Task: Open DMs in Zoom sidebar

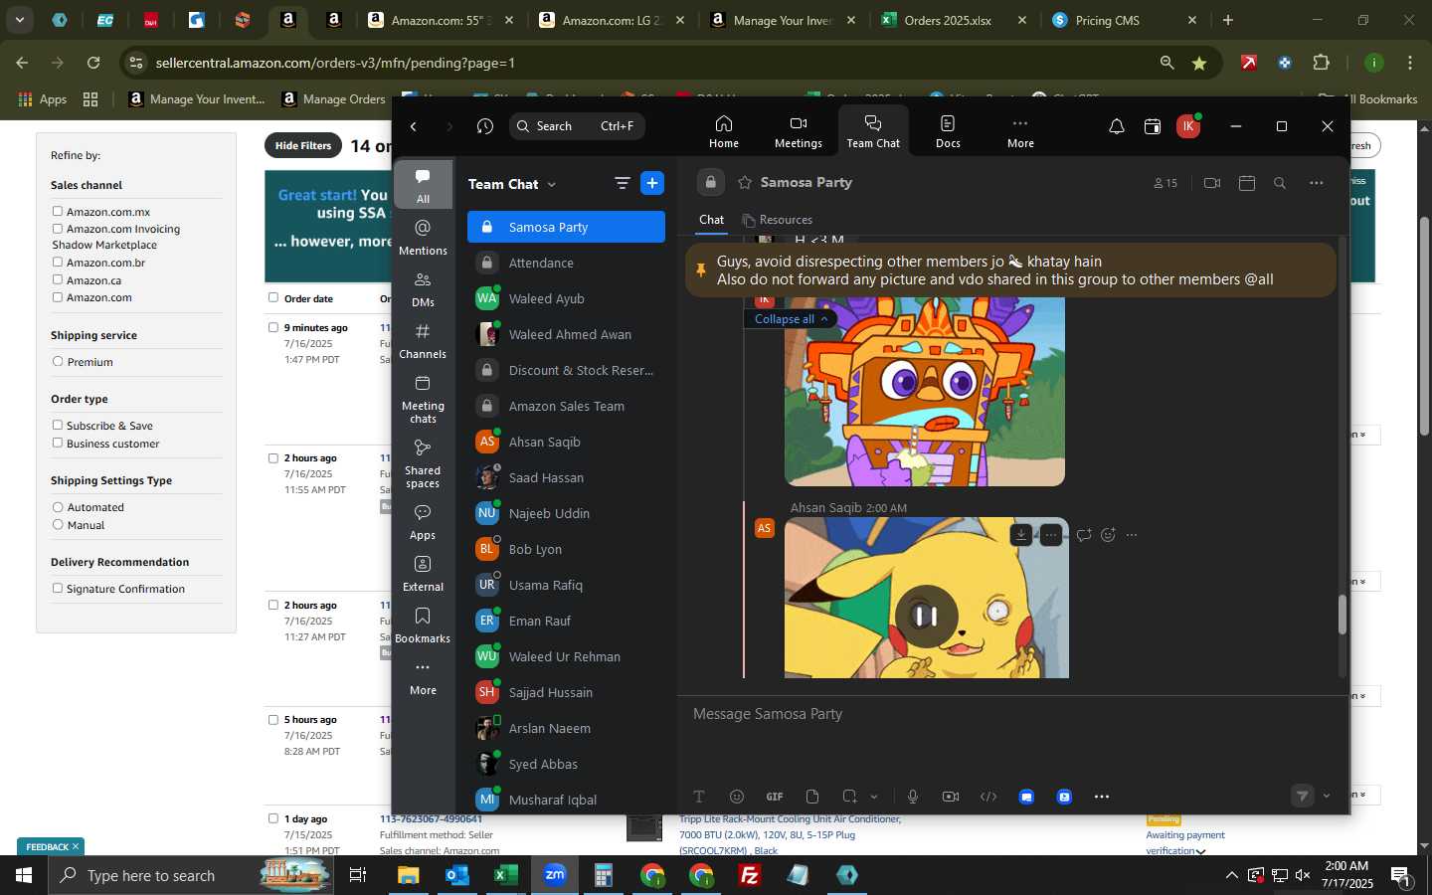Action: pyautogui.click(x=423, y=288)
